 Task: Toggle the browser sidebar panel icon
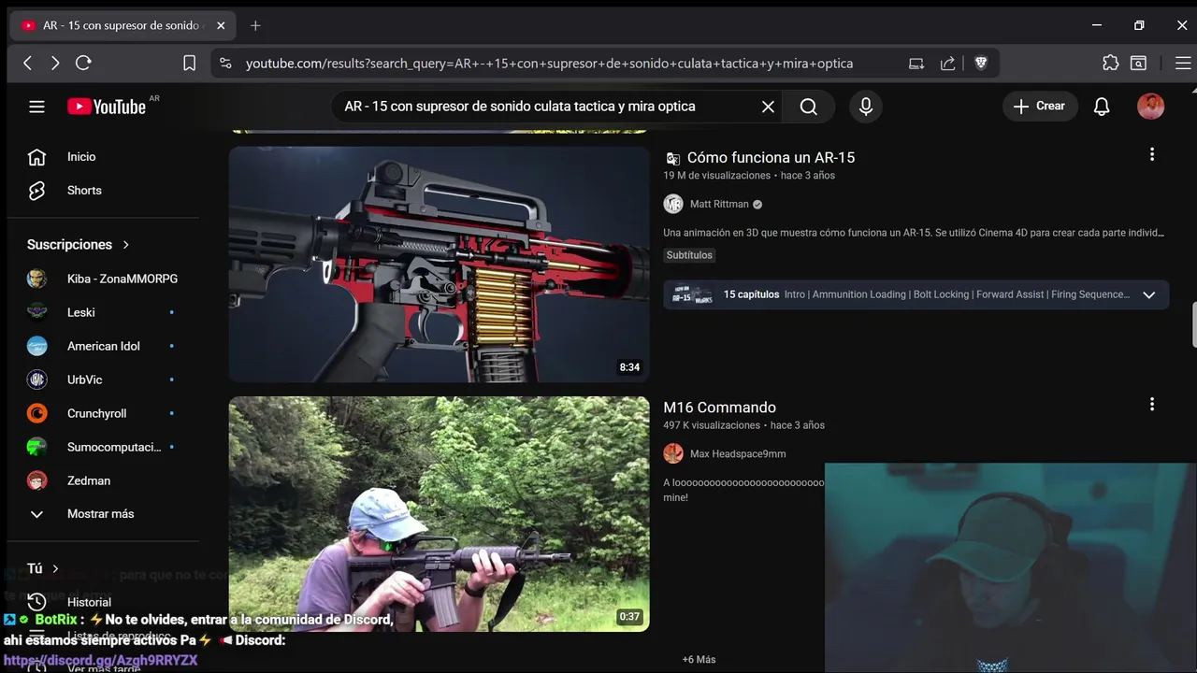click(x=1138, y=63)
